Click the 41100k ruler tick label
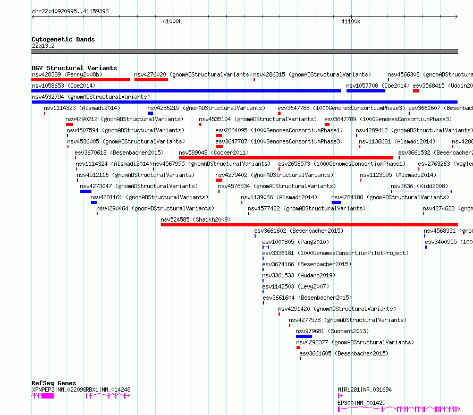This screenshot has width=473, height=415. point(351,21)
